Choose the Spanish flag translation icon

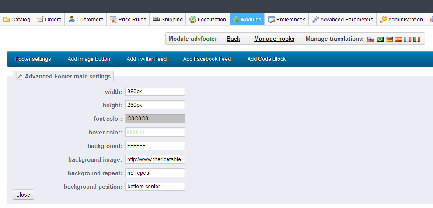coord(398,39)
